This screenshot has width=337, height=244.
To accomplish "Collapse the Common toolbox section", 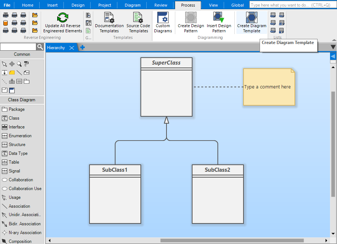I will point(22,54).
